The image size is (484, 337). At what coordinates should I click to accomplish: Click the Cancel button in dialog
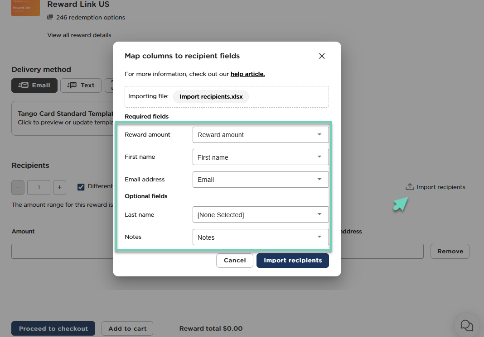[235, 261]
